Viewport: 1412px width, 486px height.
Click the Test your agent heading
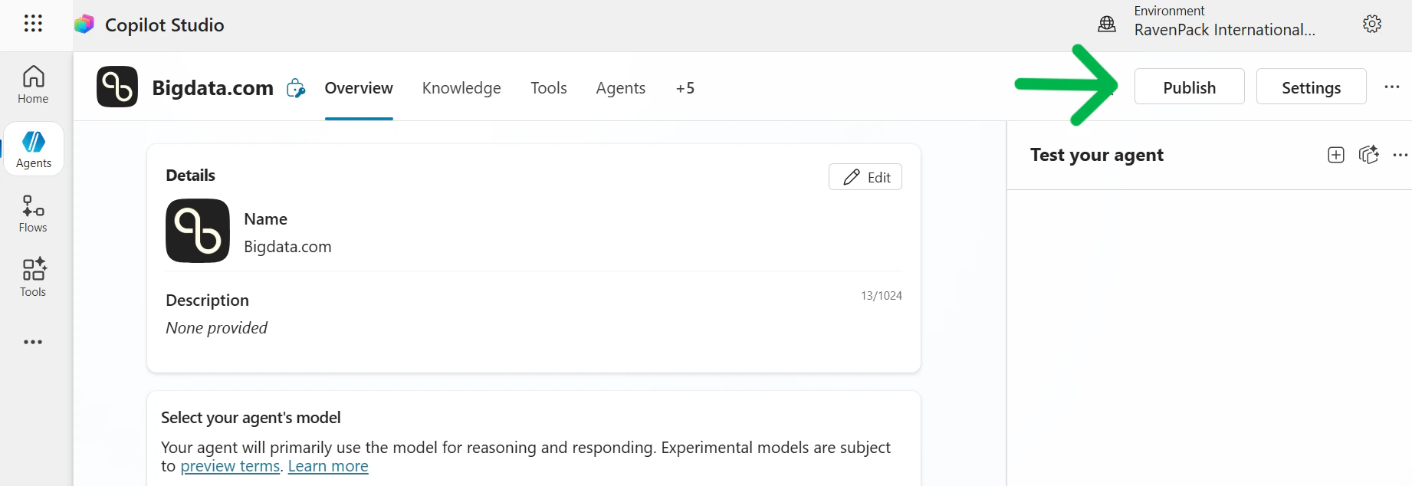tap(1097, 155)
